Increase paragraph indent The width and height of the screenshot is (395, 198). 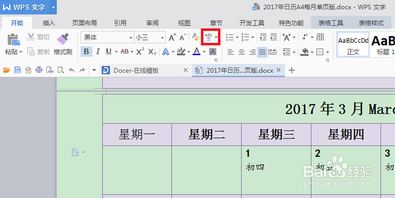274,37
